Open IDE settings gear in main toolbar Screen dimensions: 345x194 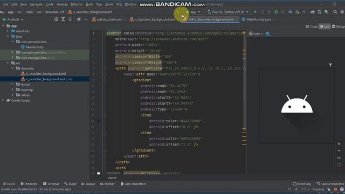(x=342, y=12)
